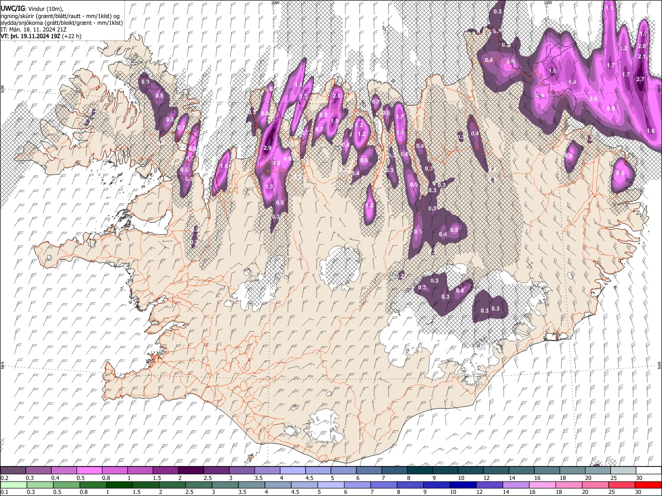Click the lower legend swatch between 4 and 4.5
This screenshot has width=662, height=496.
coord(278,485)
